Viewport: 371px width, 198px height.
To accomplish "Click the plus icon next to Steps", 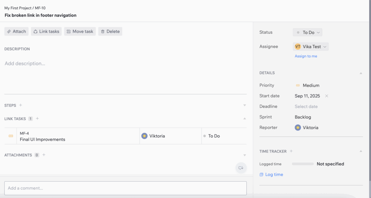I will point(21,105).
